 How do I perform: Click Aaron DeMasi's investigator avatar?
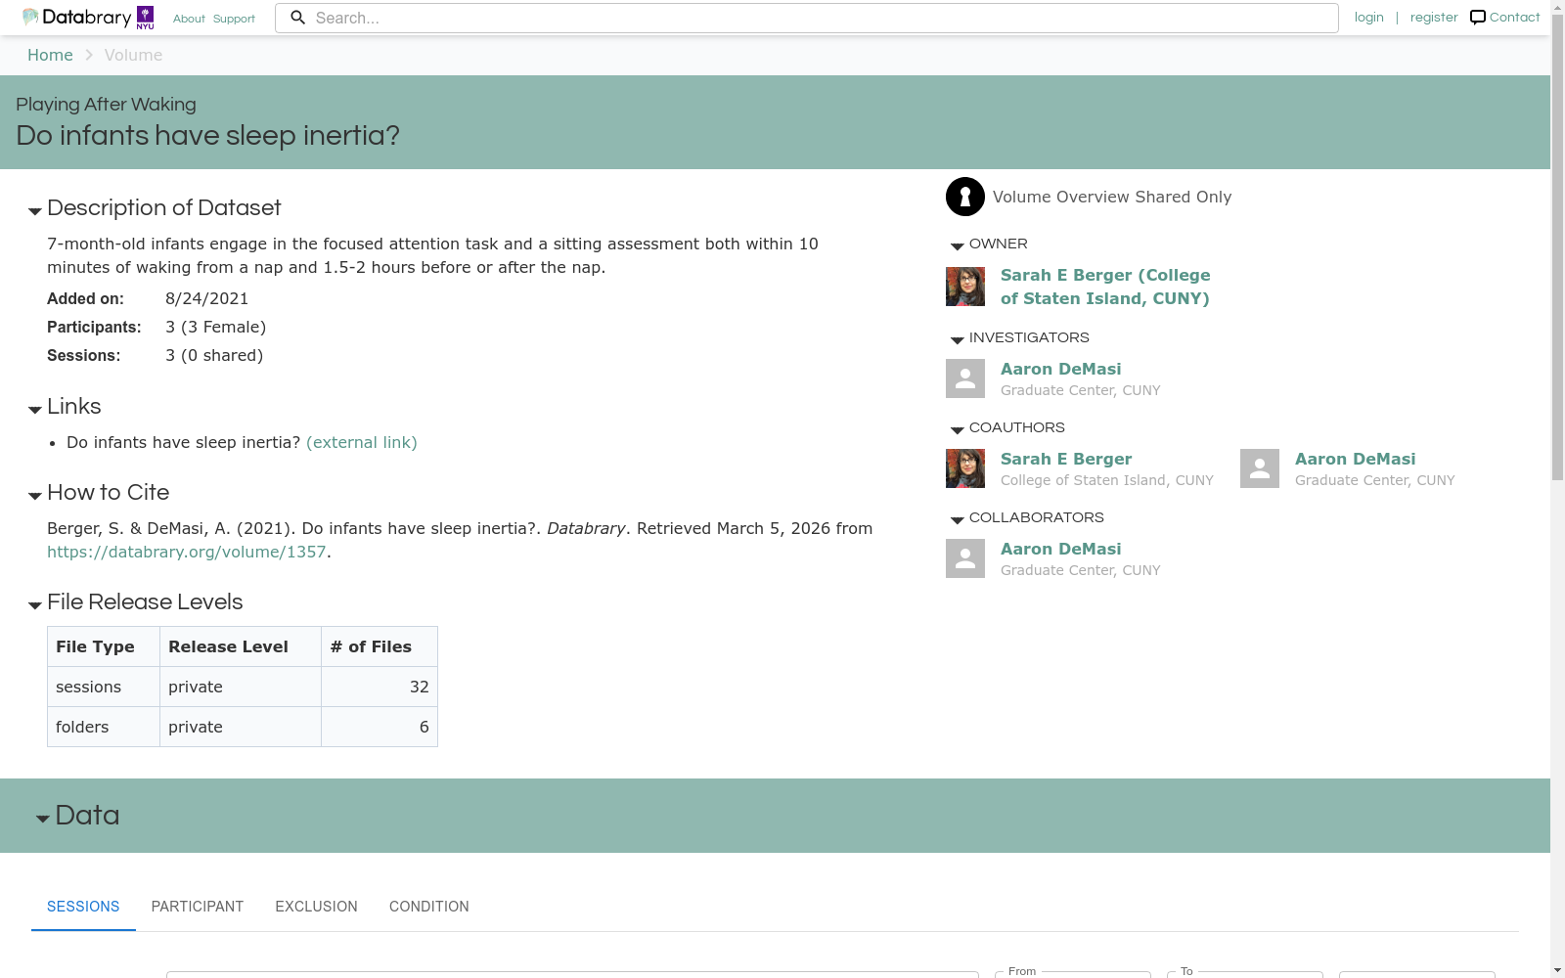coord(965,378)
